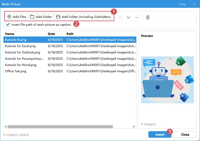Click the horizontal scrollbar thumb
The image size is (200, 141).
click(60, 127)
